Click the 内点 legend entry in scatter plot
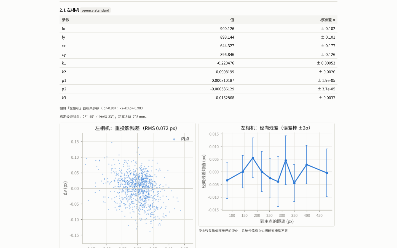 (181, 139)
